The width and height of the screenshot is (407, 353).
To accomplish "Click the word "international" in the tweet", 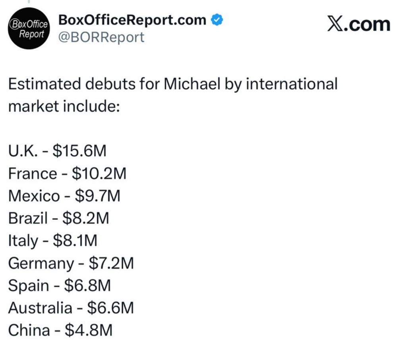I will click(292, 85).
